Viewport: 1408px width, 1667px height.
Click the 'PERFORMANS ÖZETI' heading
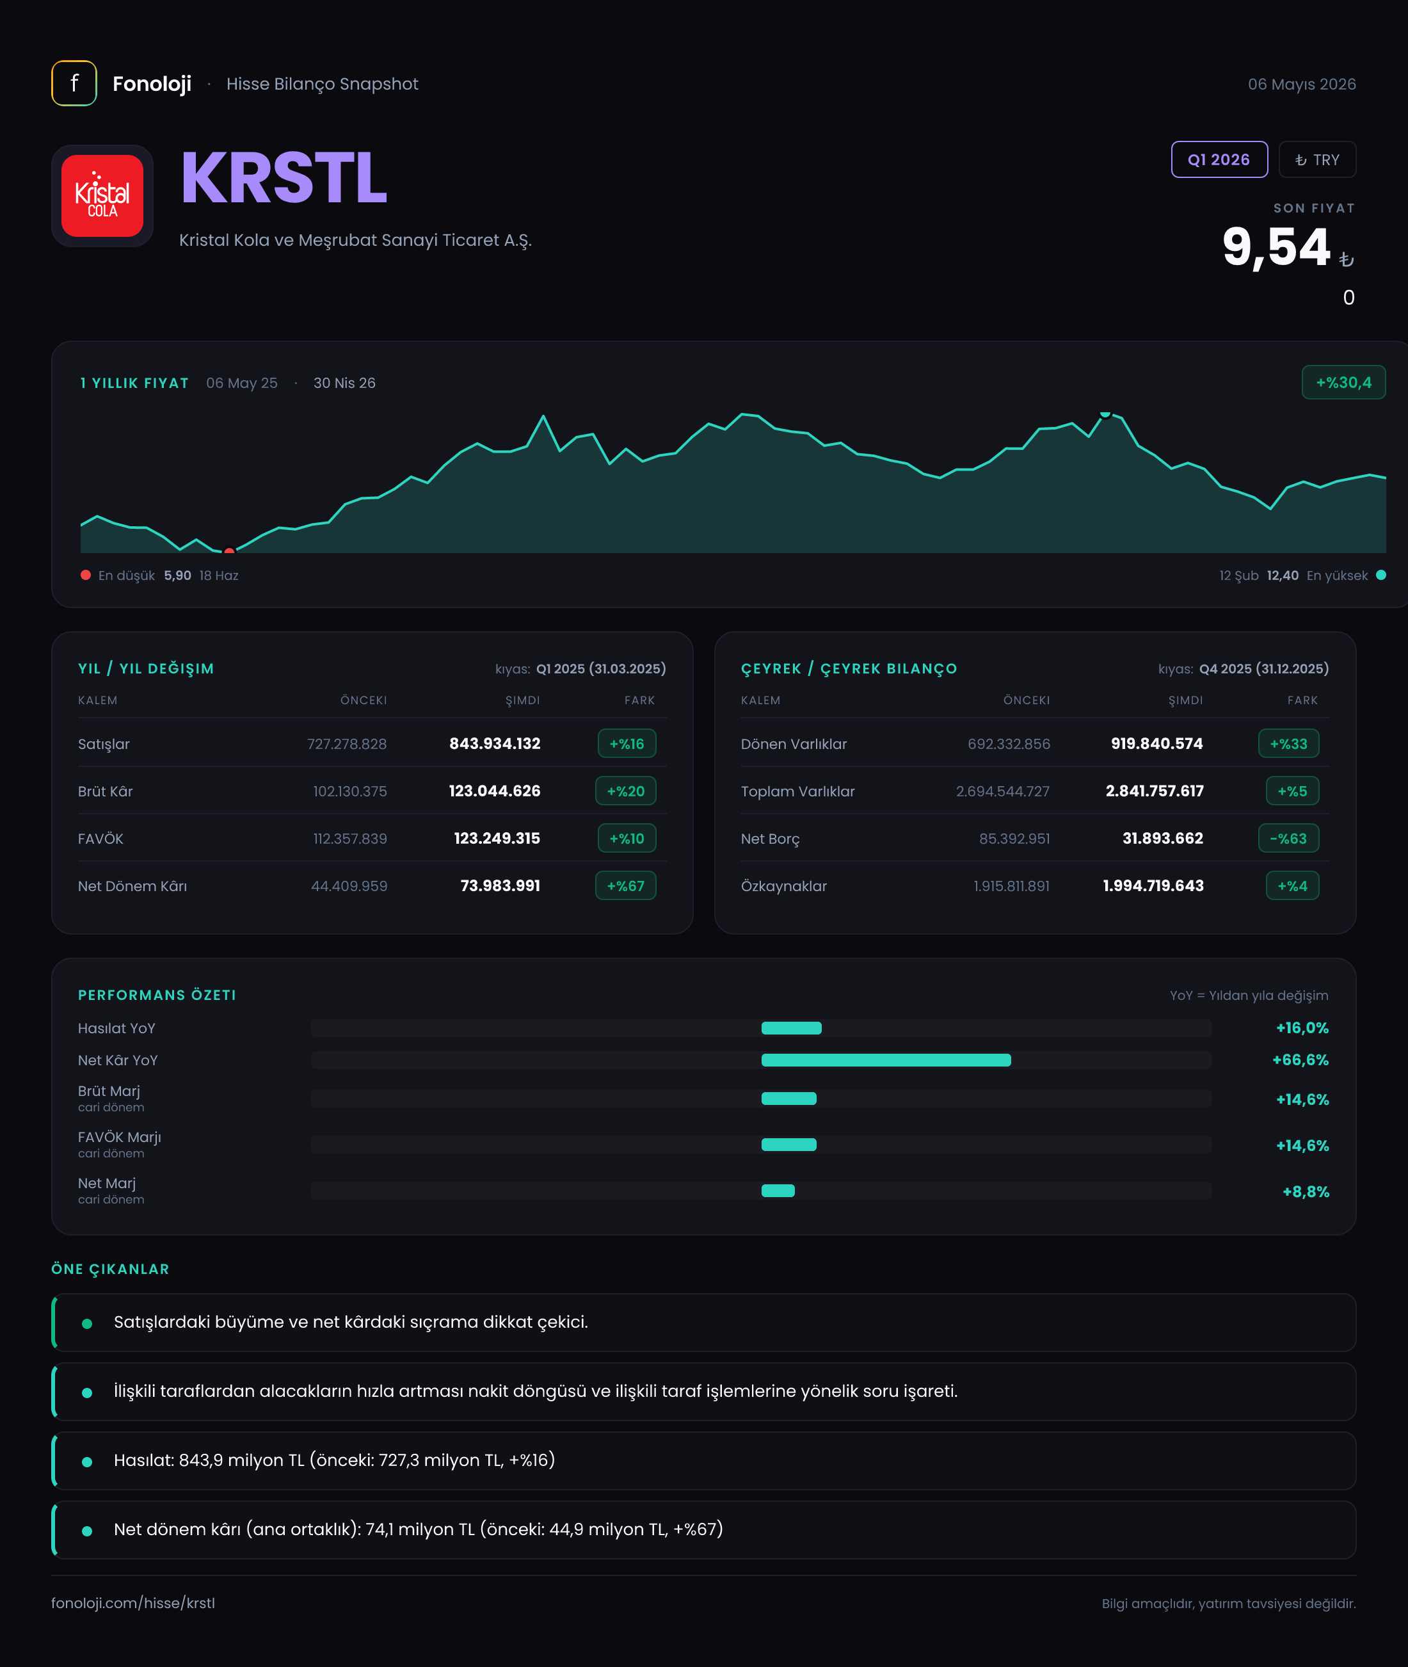pos(157,995)
